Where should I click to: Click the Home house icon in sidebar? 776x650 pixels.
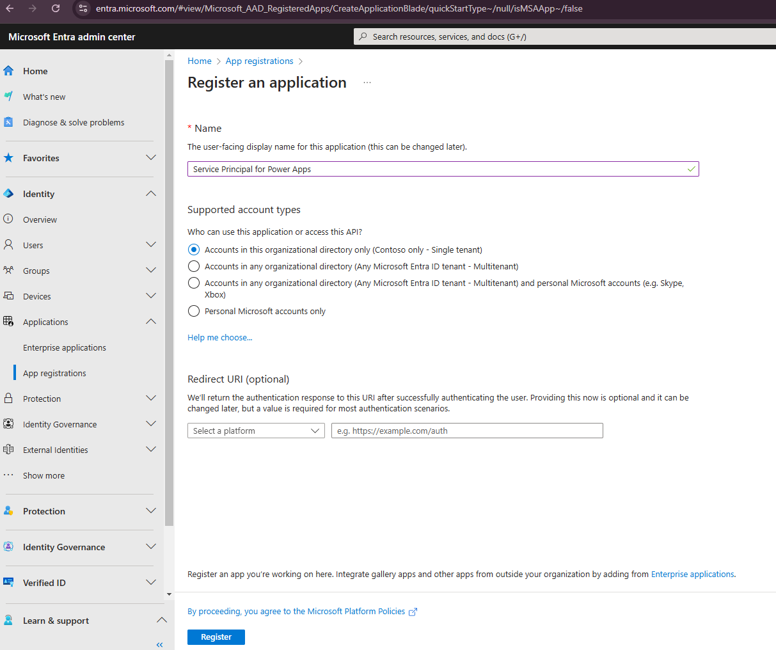8,71
